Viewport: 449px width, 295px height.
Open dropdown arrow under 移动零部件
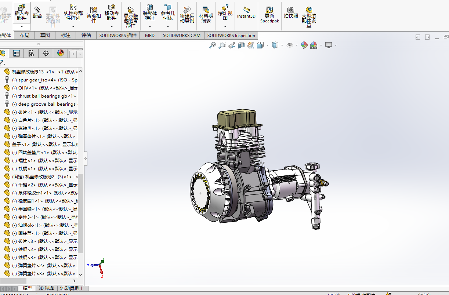pos(112,26)
